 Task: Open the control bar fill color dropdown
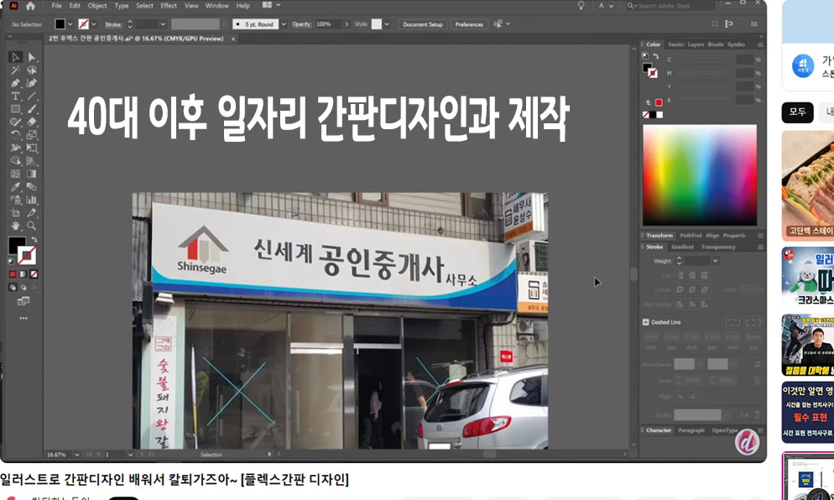[x=70, y=24]
